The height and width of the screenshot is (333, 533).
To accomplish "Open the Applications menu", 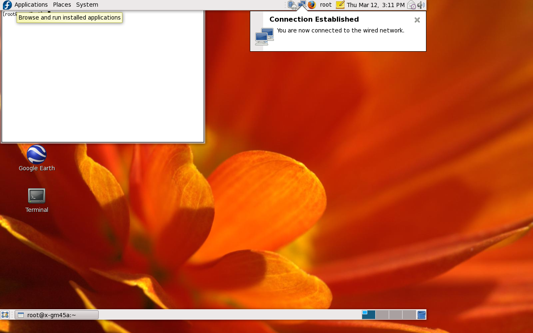I will 31,5.
